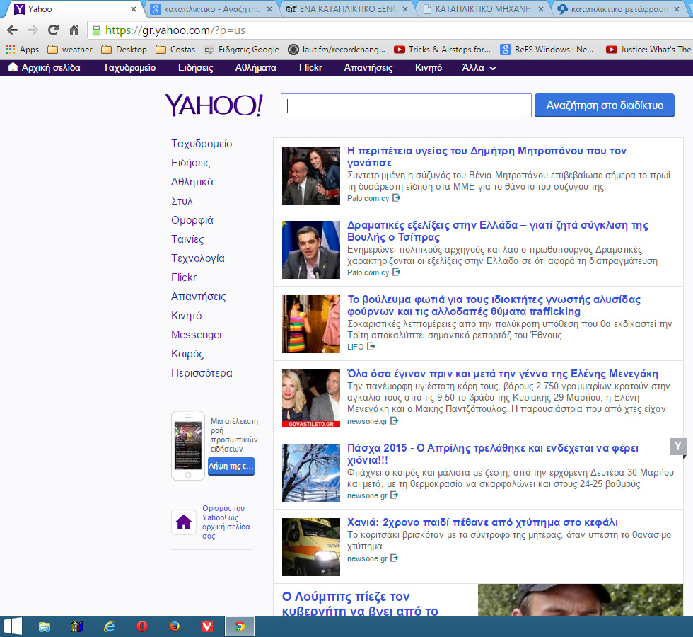Open laut.fm/recordchang bookmark
This screenshot has height=637, width=693.
click(x=337, y=49)
